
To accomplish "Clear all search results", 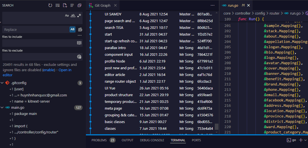I will (x=58, y=5).
